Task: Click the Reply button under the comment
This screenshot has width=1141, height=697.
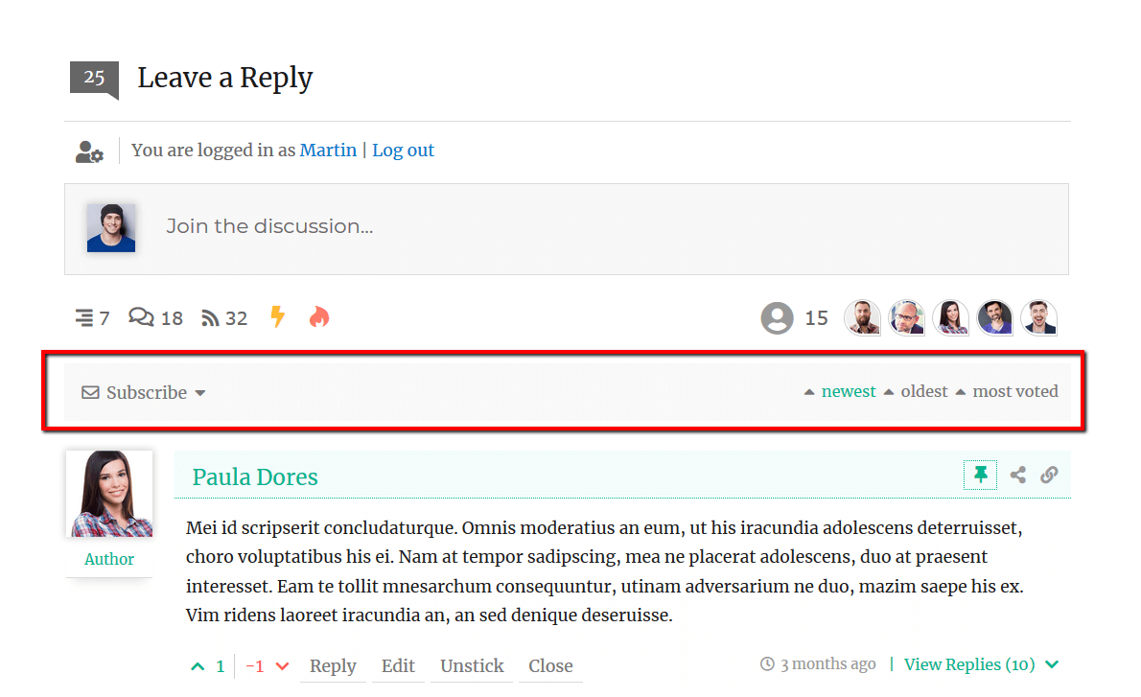Action: coord(333,665)
